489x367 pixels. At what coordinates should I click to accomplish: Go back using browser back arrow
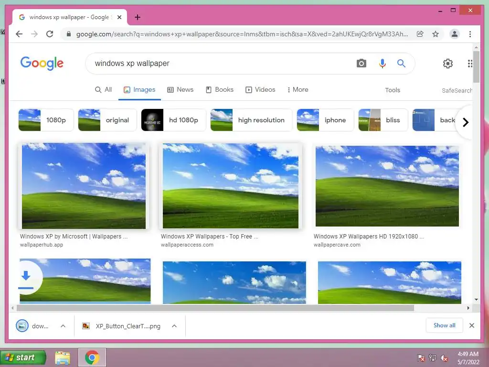click(19, 34)
